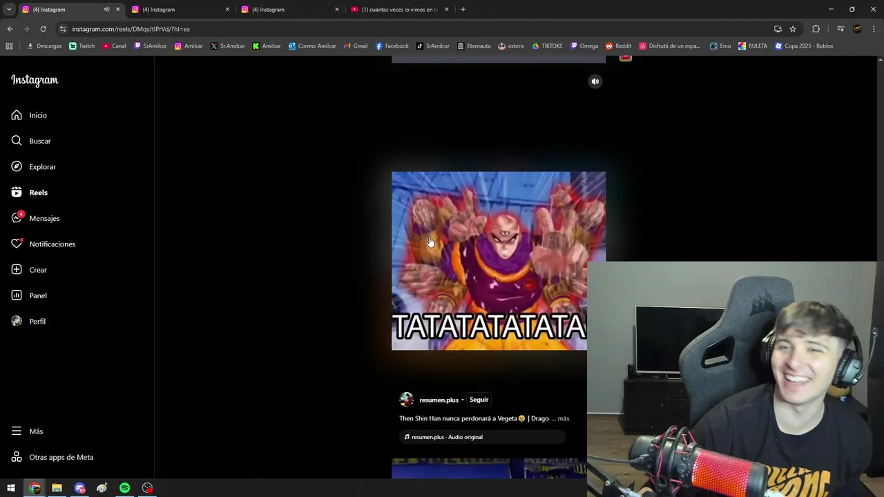Open Inicio in Instagram sidebar
884x497 pixels.
[x=29, y=115]
